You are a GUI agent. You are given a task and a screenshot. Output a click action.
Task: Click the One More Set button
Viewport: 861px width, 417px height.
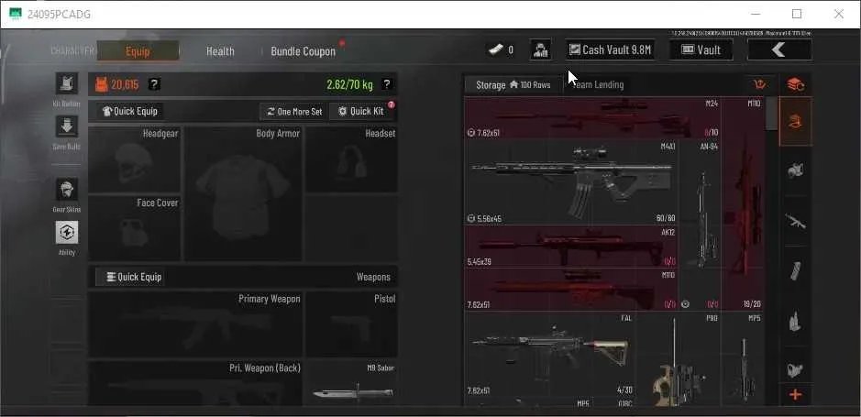294,112
